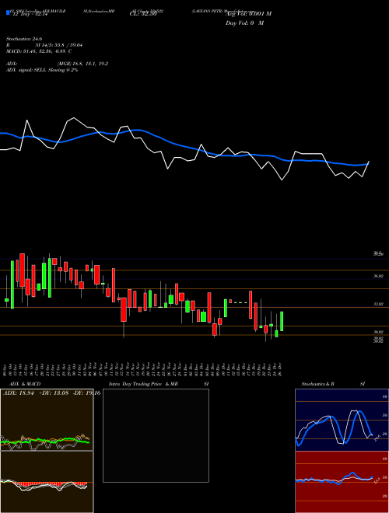Click the '09 Oct' date axis label

(6, 368)
